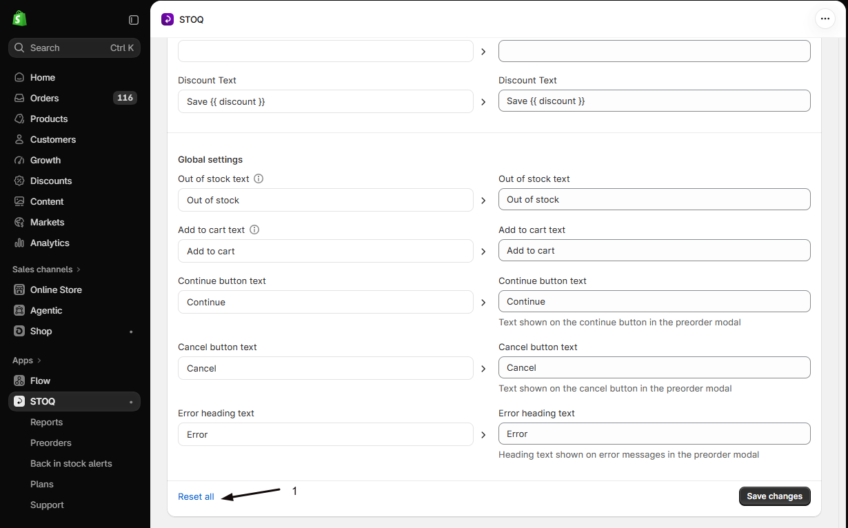Image resolution: width=848 pixels, height=528 pixels.
Task: Click the Orders inbox icon
Action: [x=19, y=98]
